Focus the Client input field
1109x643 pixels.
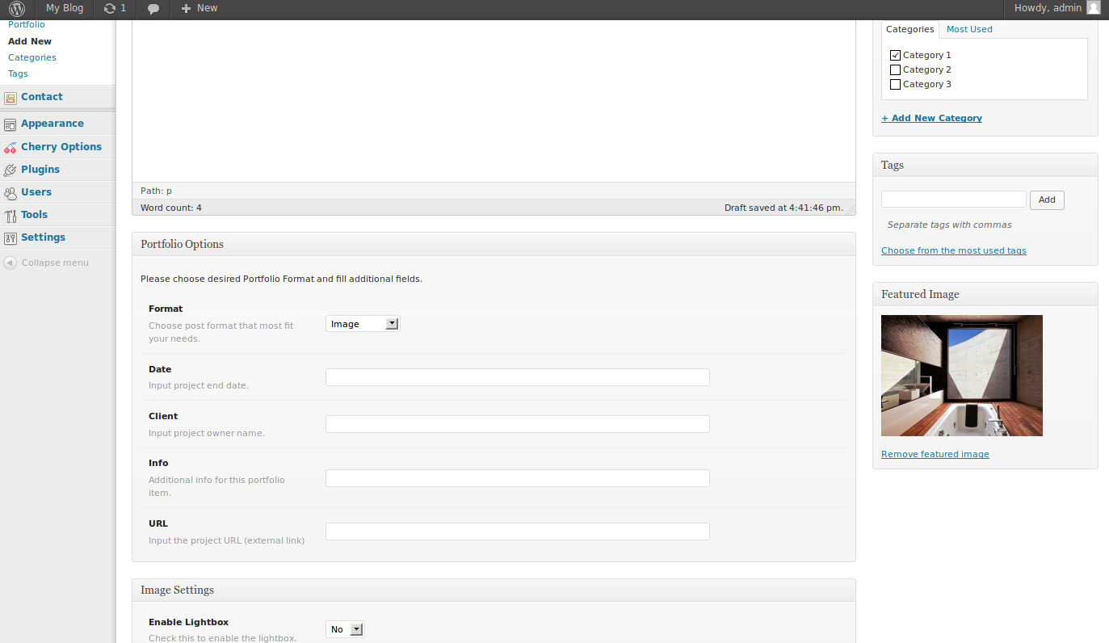[x=518, y=424]
